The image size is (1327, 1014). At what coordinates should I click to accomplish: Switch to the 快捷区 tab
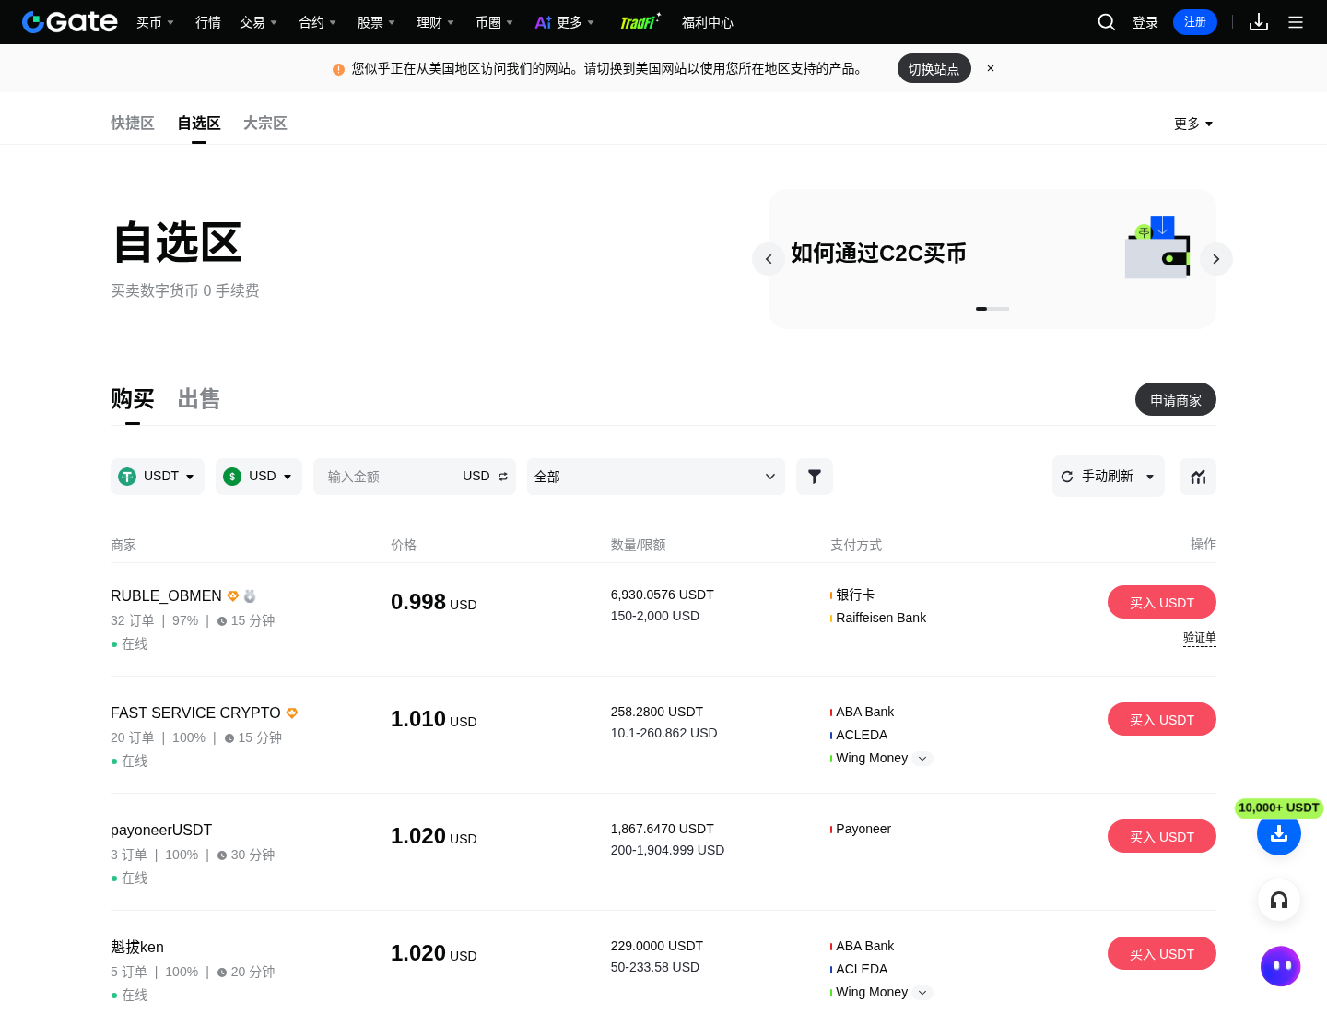[133, 124]
